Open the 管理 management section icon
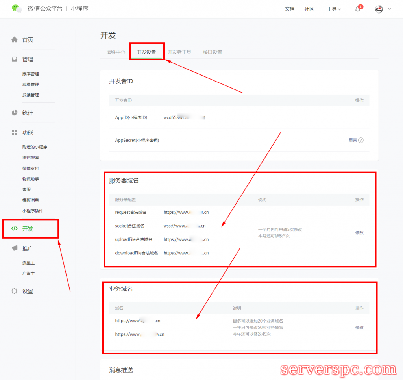Screen dimensions: 403x380 [14, 59]
